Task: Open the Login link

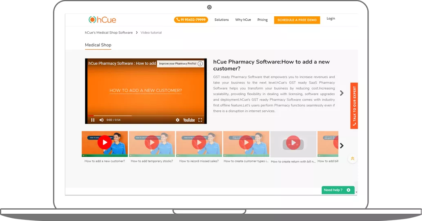Action: pos(331,19)
